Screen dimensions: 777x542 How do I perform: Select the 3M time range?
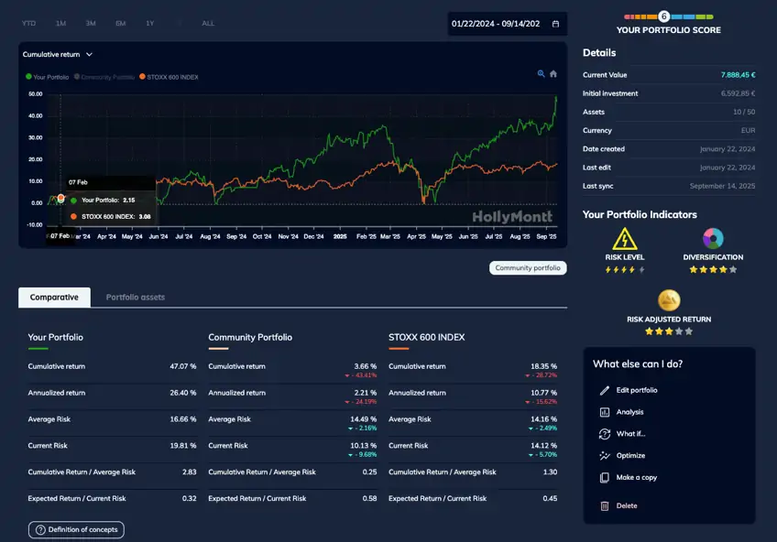tap(91, 23)
